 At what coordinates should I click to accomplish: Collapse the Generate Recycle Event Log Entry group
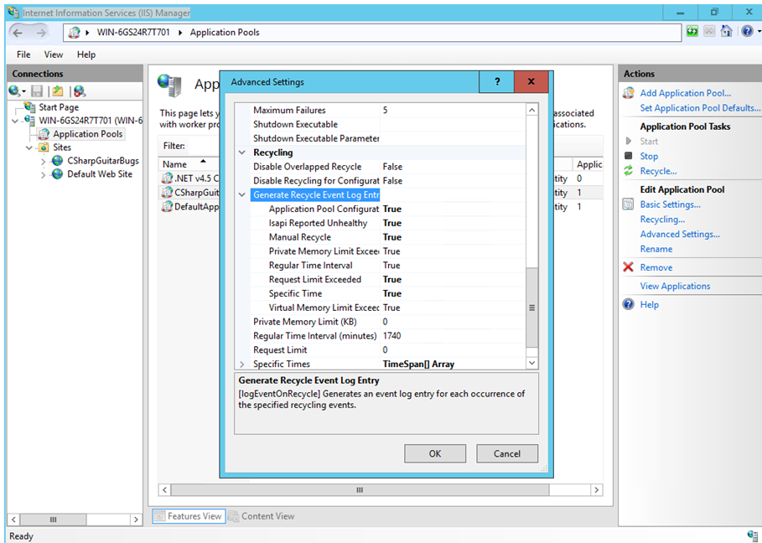click(242, 195)
